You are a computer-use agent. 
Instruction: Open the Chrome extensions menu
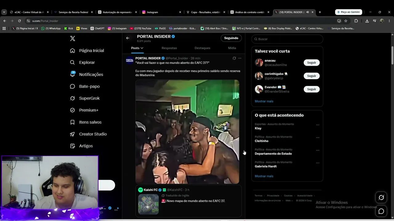[356, 21]
